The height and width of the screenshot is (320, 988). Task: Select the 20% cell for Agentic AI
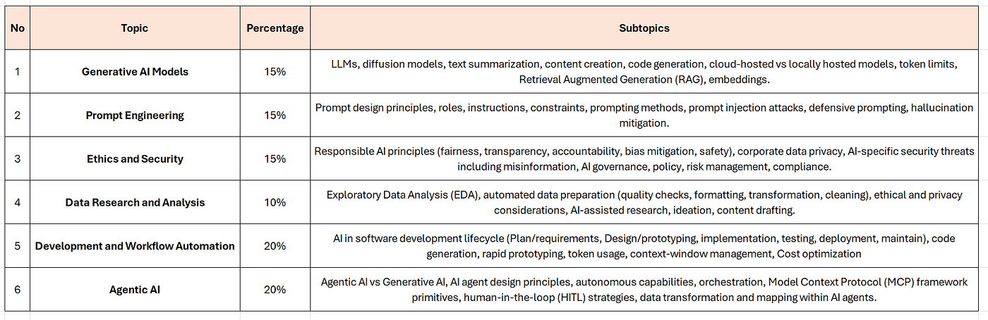click(275, 290)
